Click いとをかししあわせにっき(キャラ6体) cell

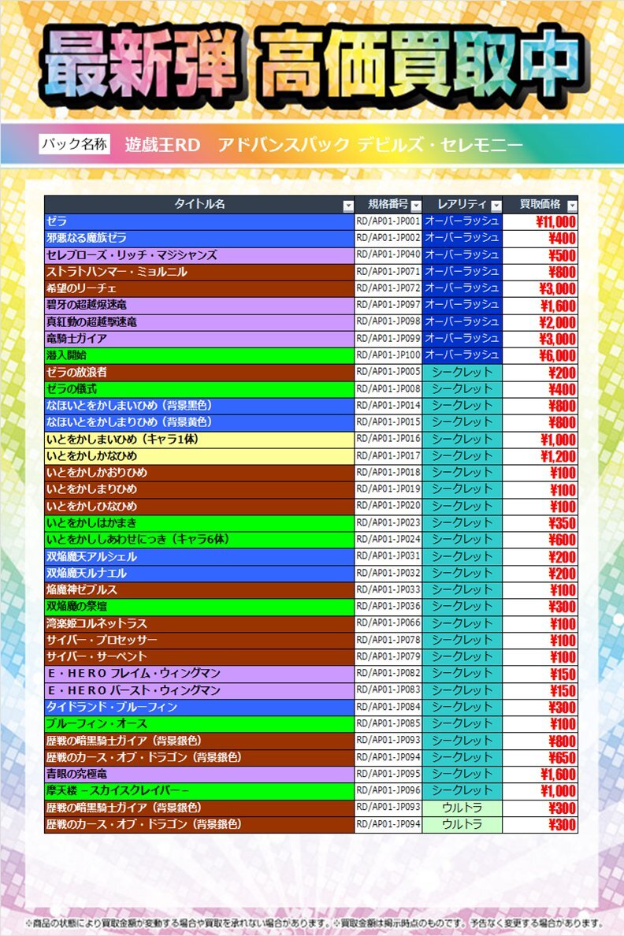pyautogui.click(x=199, y=540)
